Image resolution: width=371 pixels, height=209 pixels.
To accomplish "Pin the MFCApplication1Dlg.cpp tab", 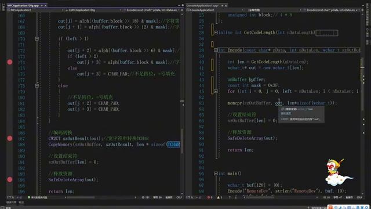I will pyautogui.click(x=42, y=5).
